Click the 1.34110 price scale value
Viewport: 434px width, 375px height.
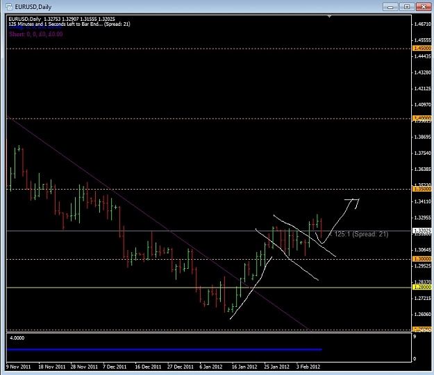(x=422, y=201)
